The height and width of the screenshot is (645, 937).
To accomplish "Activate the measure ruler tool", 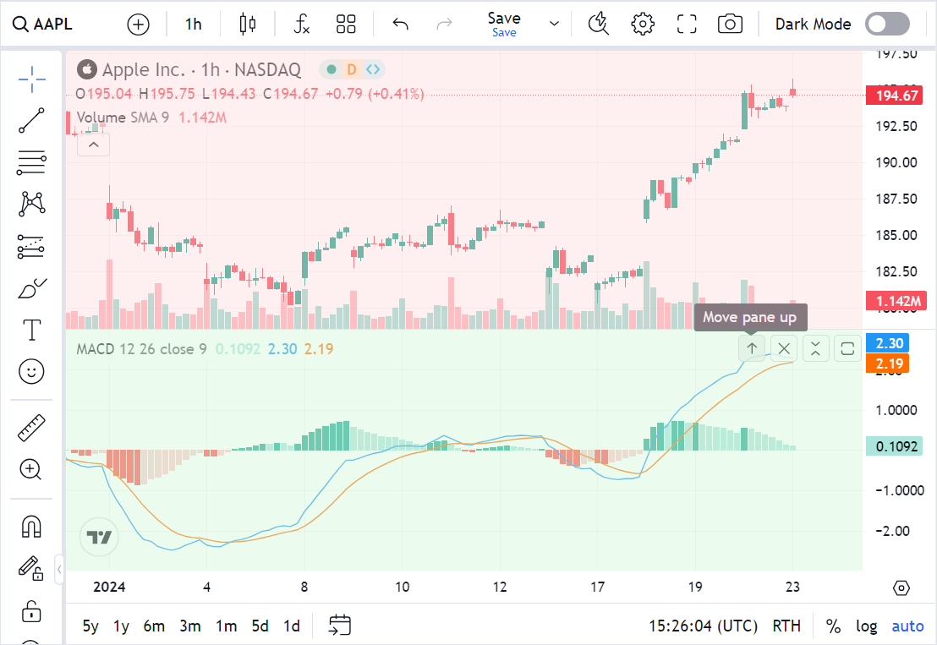I will pos(31,427).
